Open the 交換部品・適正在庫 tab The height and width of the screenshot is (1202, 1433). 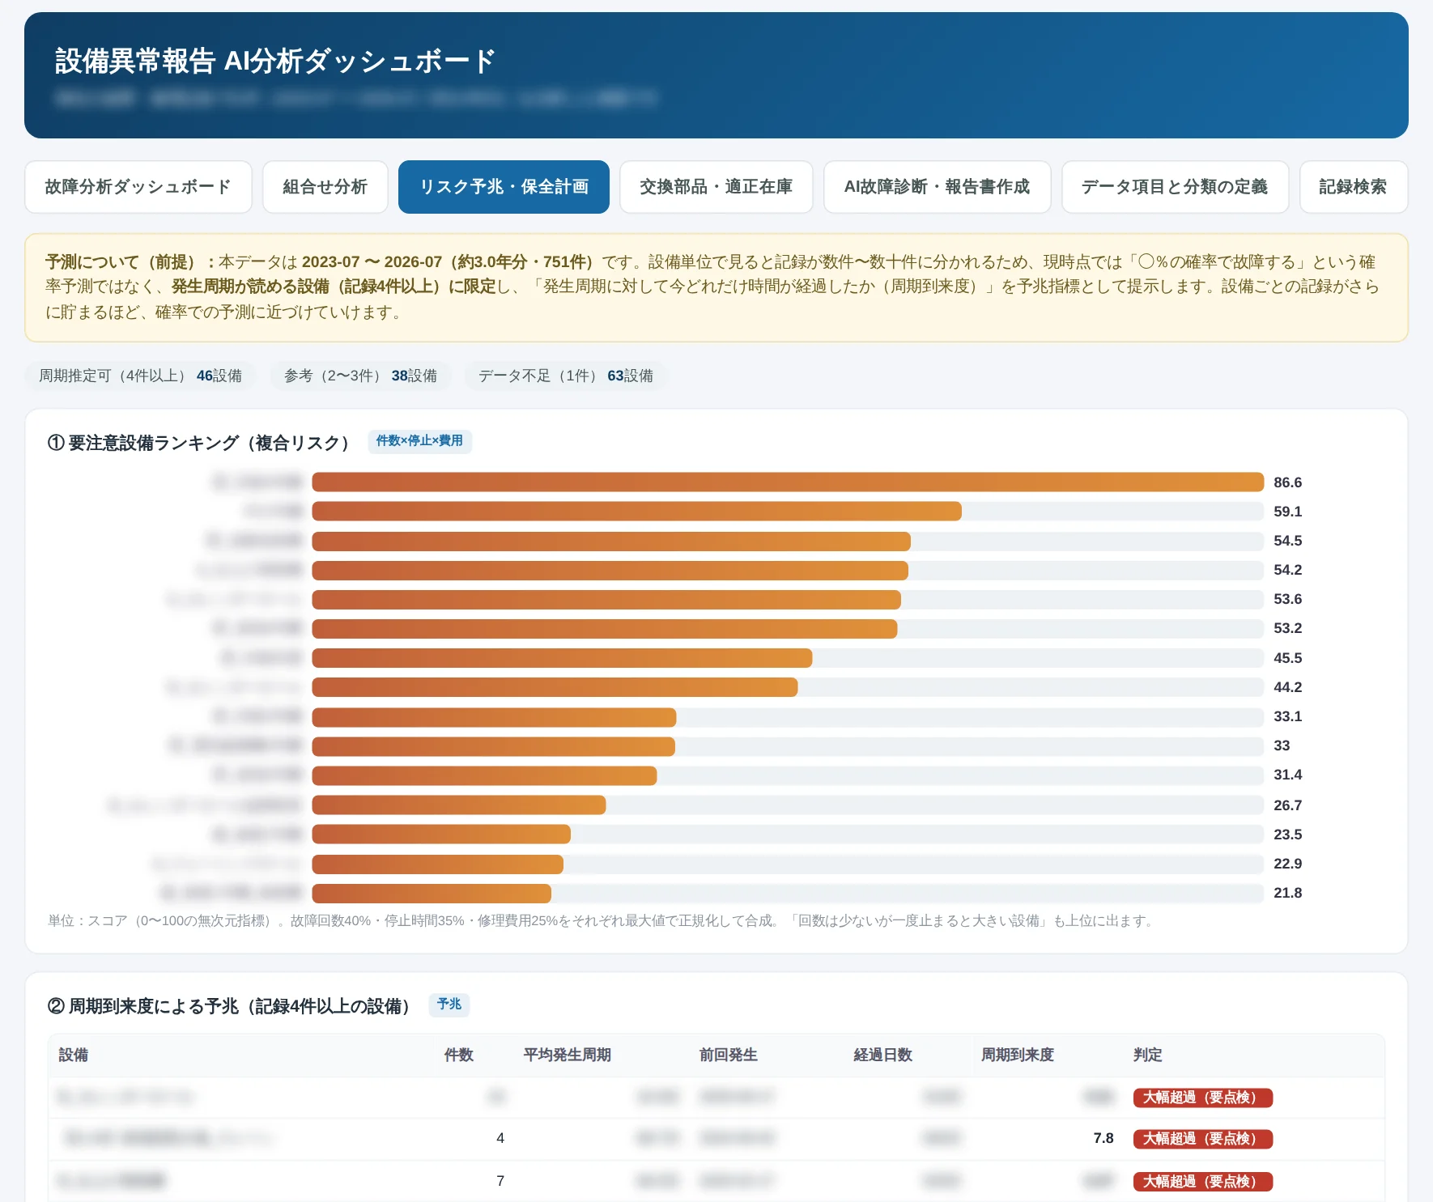point(716,187)
